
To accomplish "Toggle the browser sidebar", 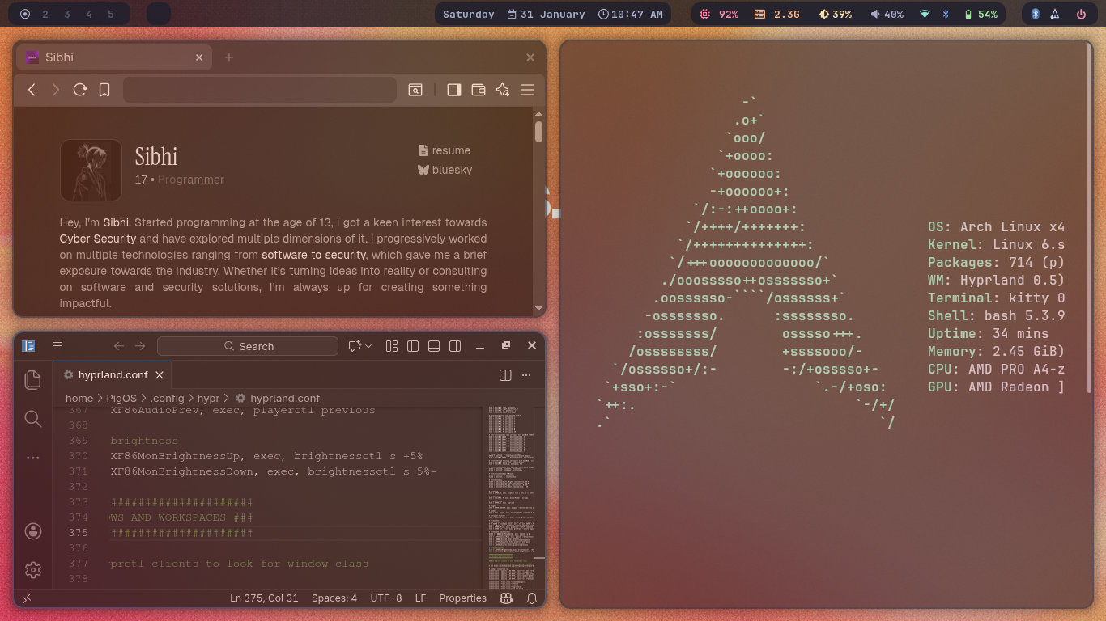I will (453, 90).
